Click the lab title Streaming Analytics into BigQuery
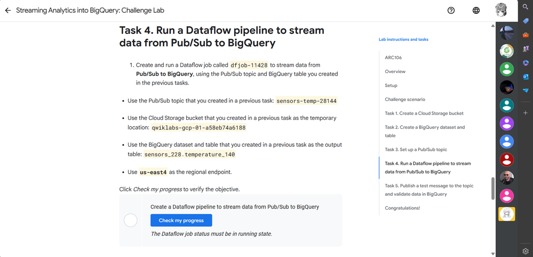The image size is (533, 257). tap(90, 11)
